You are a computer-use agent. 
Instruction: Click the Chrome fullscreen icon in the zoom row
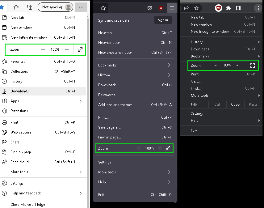(252, 66)
